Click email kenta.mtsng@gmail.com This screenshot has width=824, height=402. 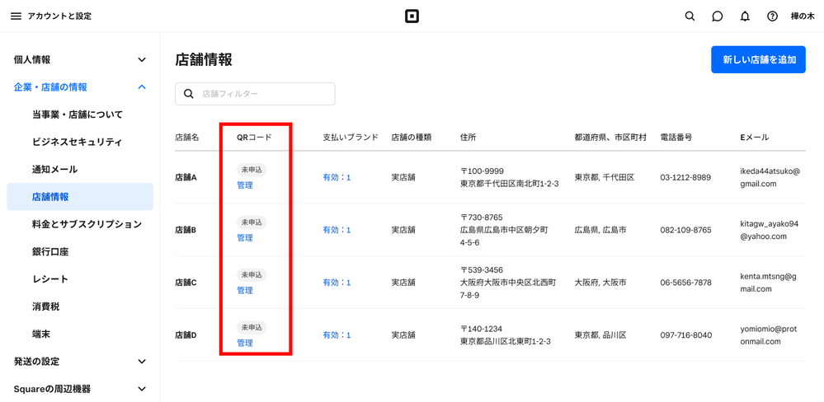pos(769,283)
